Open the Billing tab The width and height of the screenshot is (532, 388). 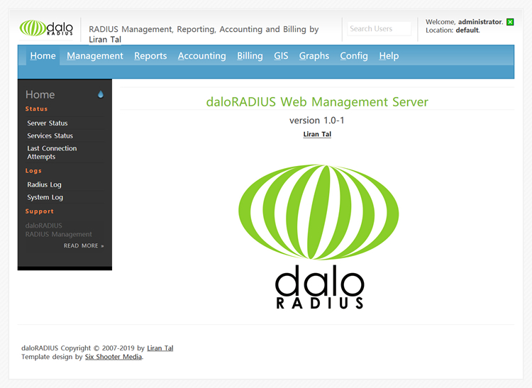tap(250, 55)
